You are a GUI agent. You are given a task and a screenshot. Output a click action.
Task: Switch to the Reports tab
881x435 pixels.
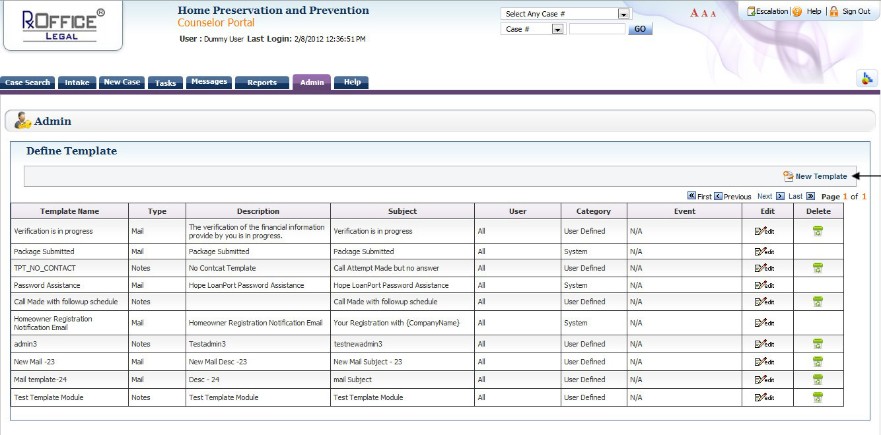[x=262, y=83]
